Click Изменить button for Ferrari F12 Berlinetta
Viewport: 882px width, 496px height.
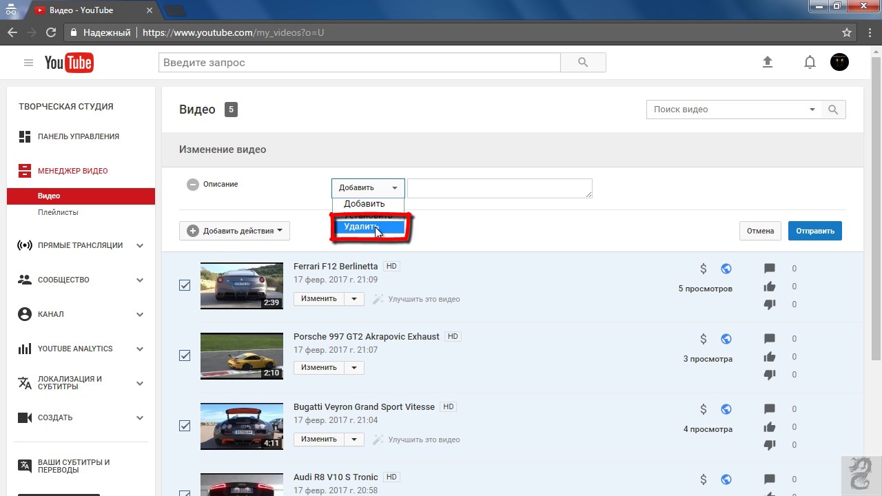(x=319, y=299)
